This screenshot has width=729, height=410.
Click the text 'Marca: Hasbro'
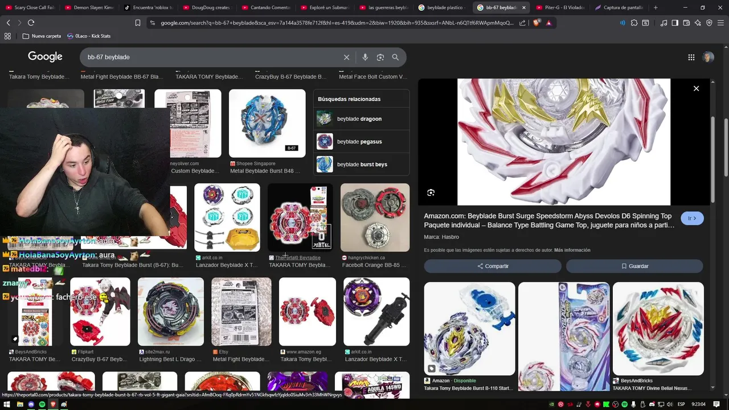(x=441, y=237)
